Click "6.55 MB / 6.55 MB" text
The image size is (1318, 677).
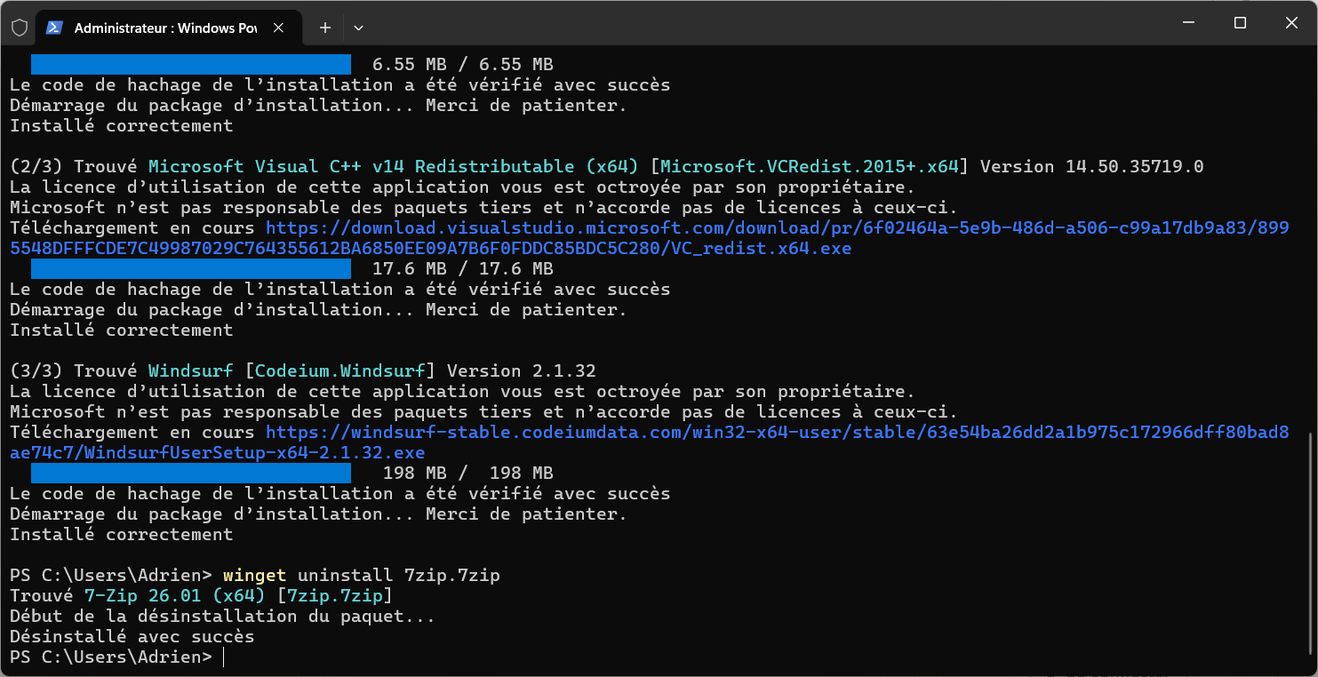pos(463,64)
